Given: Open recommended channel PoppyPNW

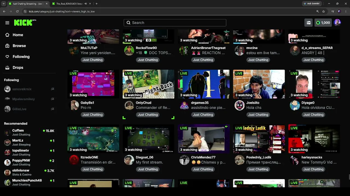Looking at the screenshot, I should coord(29,163).
